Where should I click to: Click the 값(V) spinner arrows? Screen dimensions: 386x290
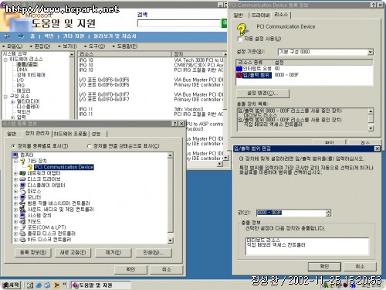pyautogui.click(x=328, y=213)
